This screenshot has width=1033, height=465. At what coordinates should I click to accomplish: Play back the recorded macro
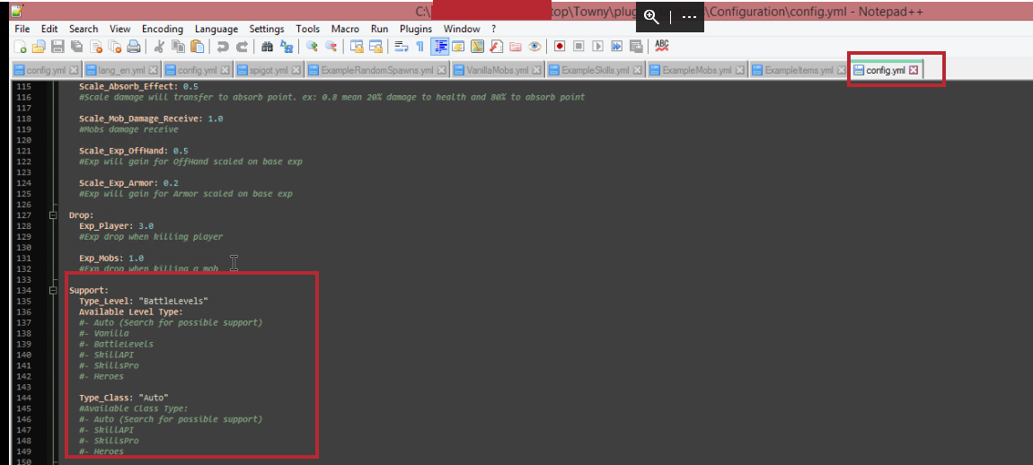pos(597,46)
